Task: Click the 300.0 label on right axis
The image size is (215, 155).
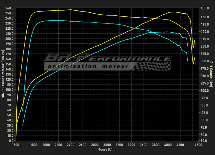Action: pyautogui.click(x=205, y=61)
